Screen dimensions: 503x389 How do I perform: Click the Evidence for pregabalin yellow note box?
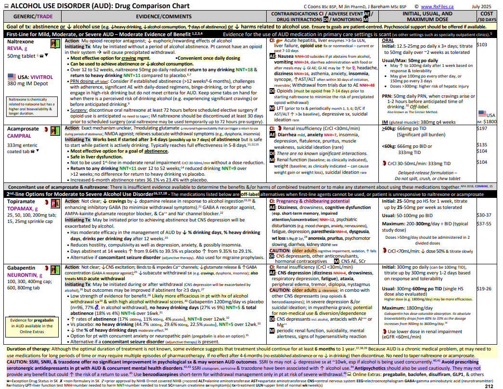pyautogui.click(x=32, y=327)
